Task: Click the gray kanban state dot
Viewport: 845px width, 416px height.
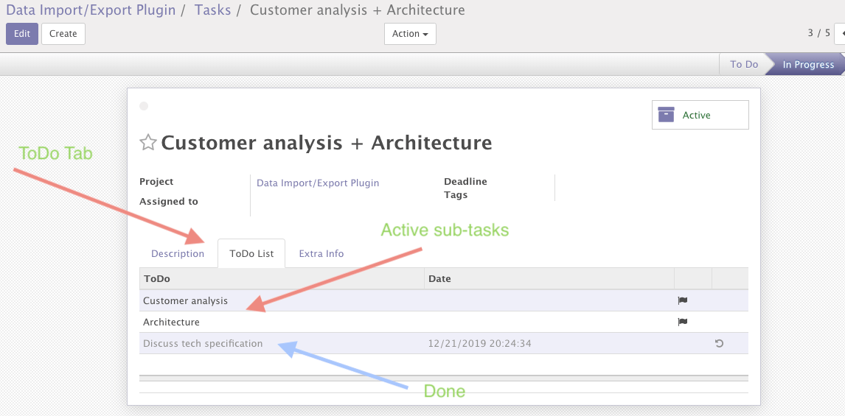Action: point(144,106)
